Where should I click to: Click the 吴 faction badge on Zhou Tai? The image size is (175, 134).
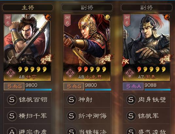[x=130, y=73]
